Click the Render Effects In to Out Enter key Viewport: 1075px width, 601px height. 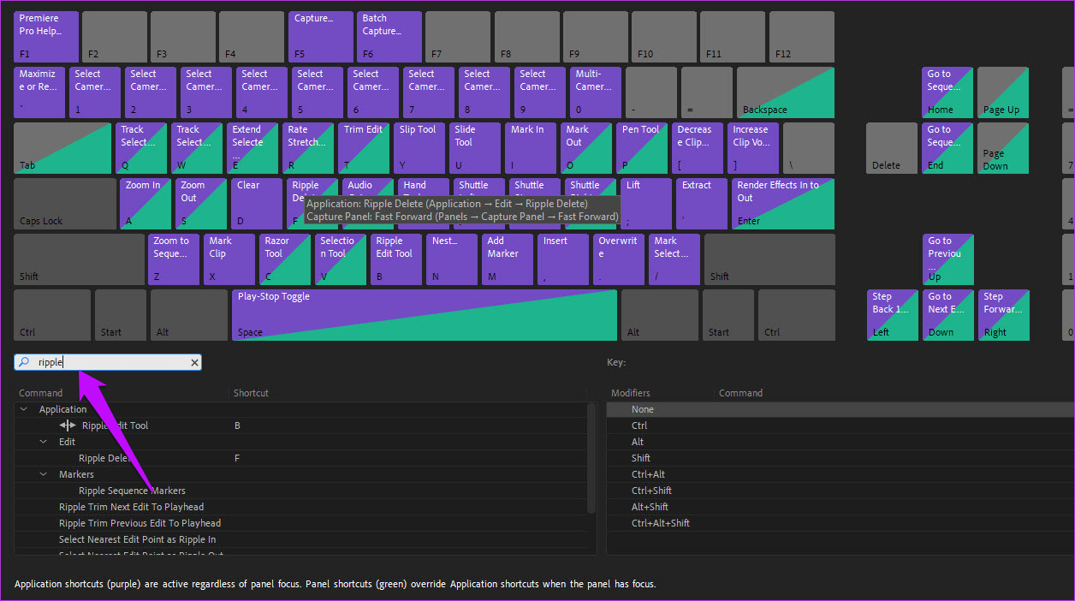click(x=783, y=204)
